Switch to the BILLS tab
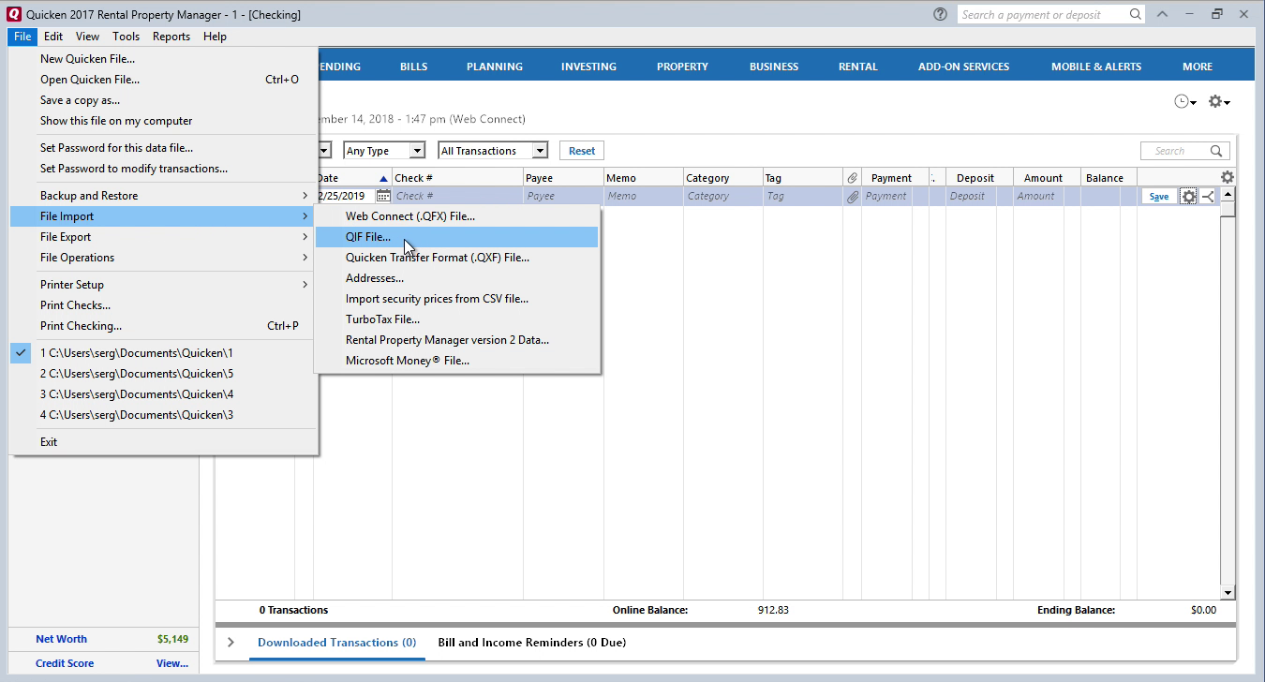This screenshot has width=1265, height=682. pyautogui.click(x=413, y=67)
